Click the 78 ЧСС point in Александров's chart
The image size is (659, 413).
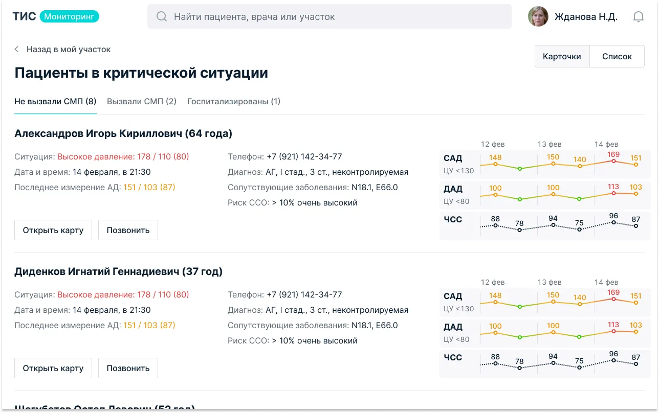(x=519, y=230)
